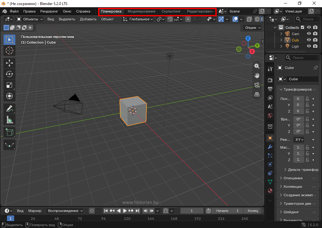Toggle lock on scale Z
Viewport: 322px width, 228px height.
pos(308,160)
